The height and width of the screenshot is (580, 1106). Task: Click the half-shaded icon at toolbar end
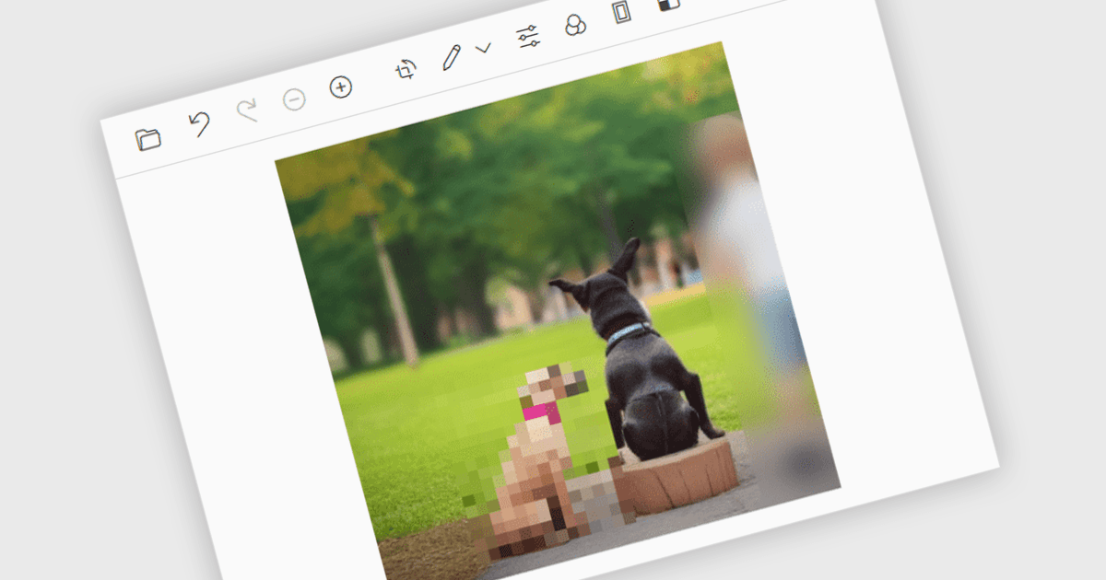tap(669, 3)
